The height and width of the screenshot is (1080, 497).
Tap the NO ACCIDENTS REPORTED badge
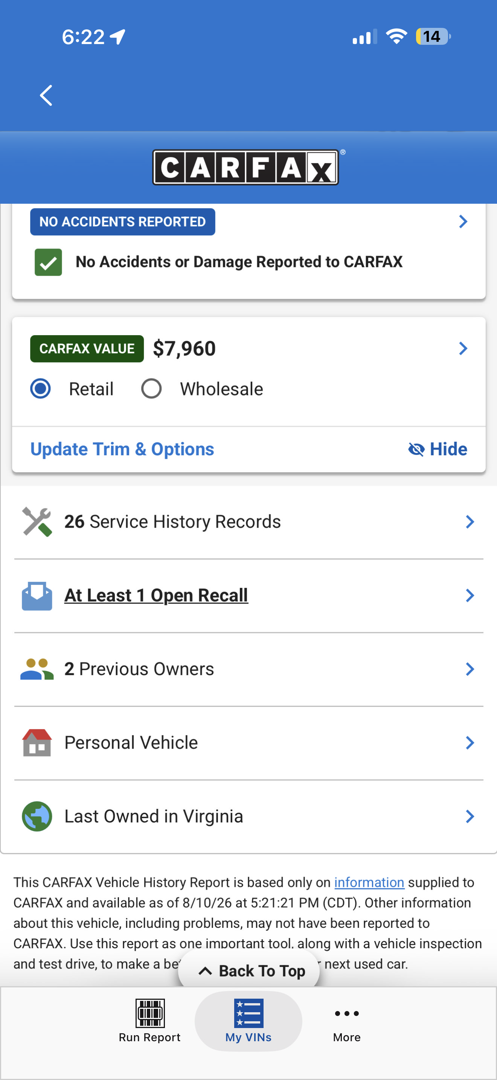123,222
